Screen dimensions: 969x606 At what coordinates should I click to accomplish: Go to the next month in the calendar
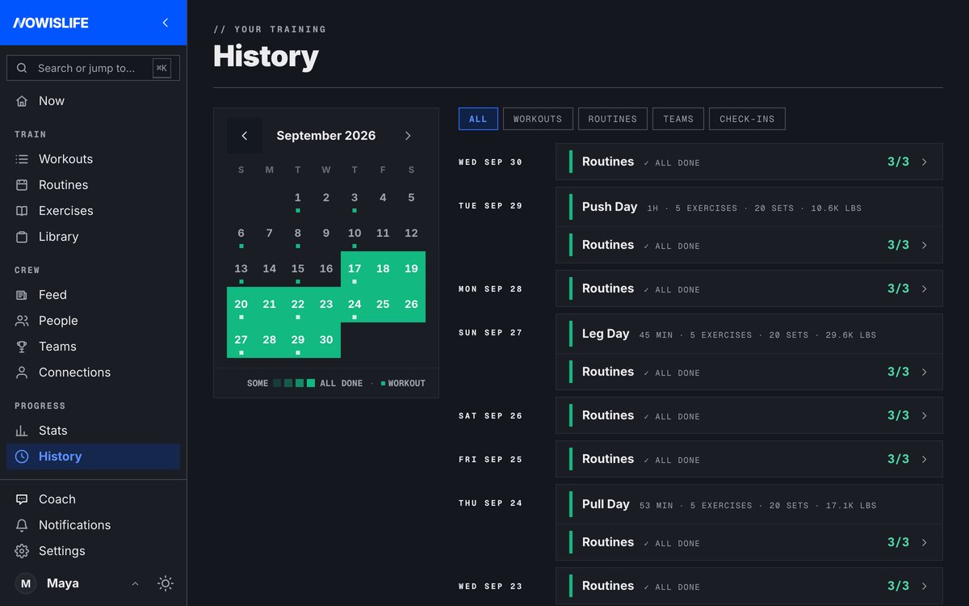[x=408, y=136]
